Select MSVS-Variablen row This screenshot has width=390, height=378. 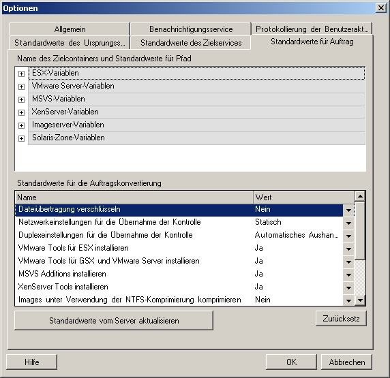[196, 99]
